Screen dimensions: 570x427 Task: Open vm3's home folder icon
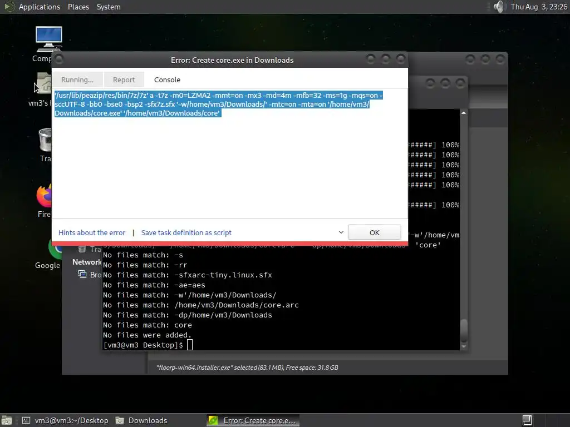click(x=44, y=83)
